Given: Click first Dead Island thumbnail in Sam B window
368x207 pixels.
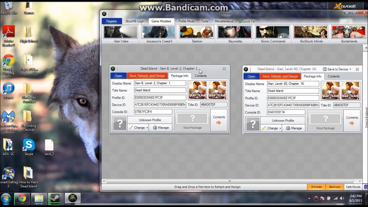Looking at the screenshot, I should click(x=198, y=90).
